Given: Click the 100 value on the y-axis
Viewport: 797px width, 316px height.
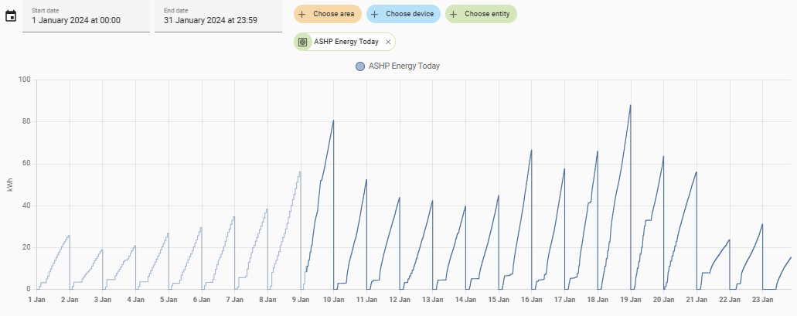Looking at the screenshot, I should point(25,80).
